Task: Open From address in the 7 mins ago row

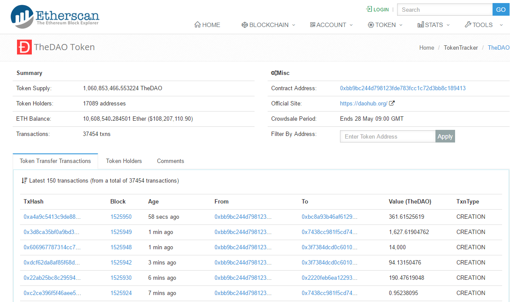Action: (243, 293)
